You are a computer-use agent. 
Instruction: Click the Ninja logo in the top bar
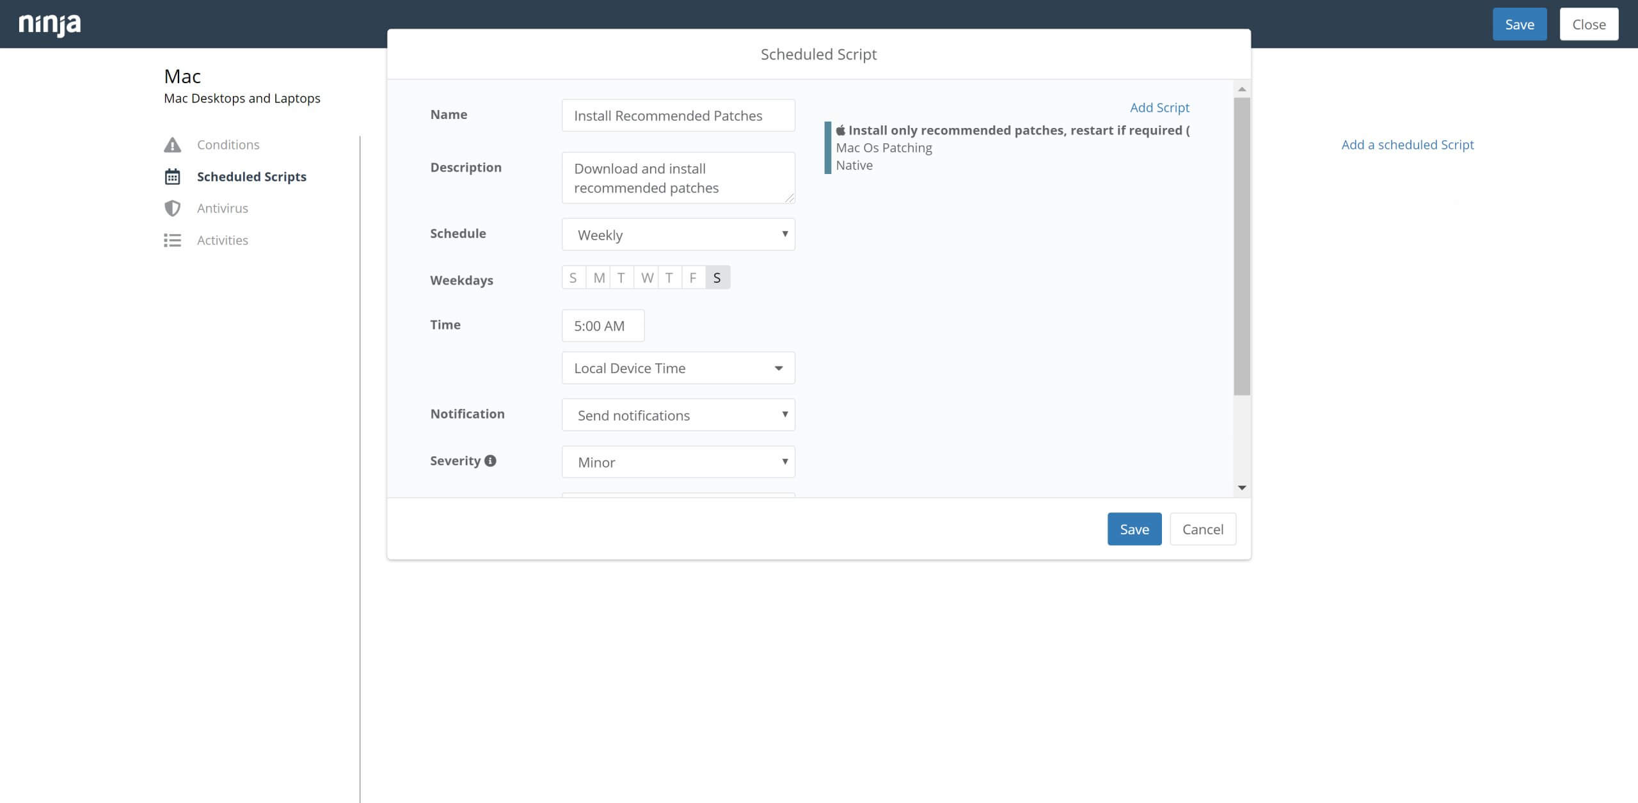point(48,24)
